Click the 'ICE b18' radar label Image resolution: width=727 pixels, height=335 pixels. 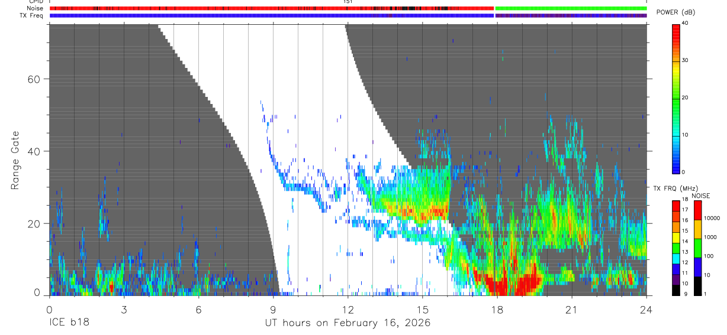pyautogui.click(x=69, y=323)
